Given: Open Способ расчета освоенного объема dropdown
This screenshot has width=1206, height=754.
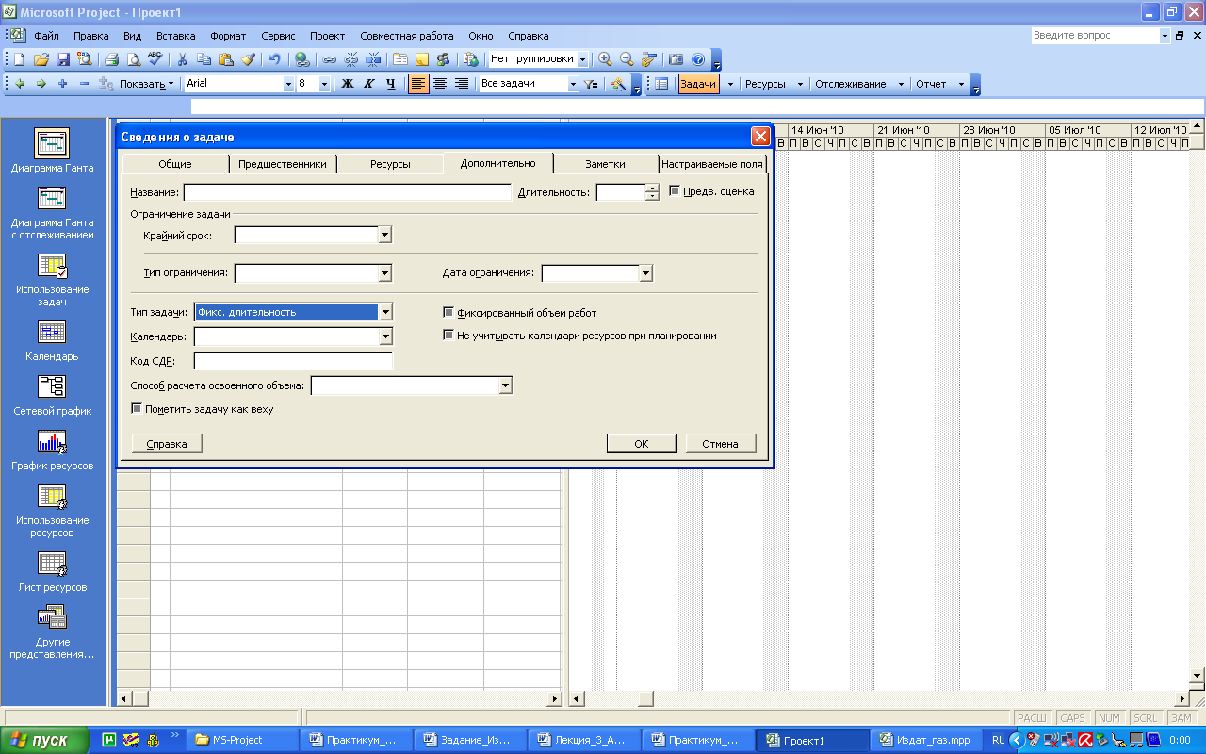Looking at the screenshot, I should [x=505, y=385].
